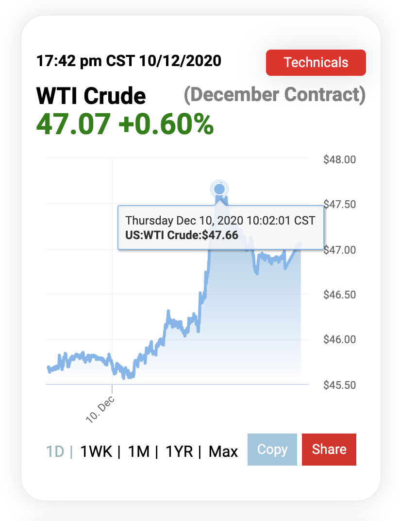Switch to the 1M time range

point(139,452)
